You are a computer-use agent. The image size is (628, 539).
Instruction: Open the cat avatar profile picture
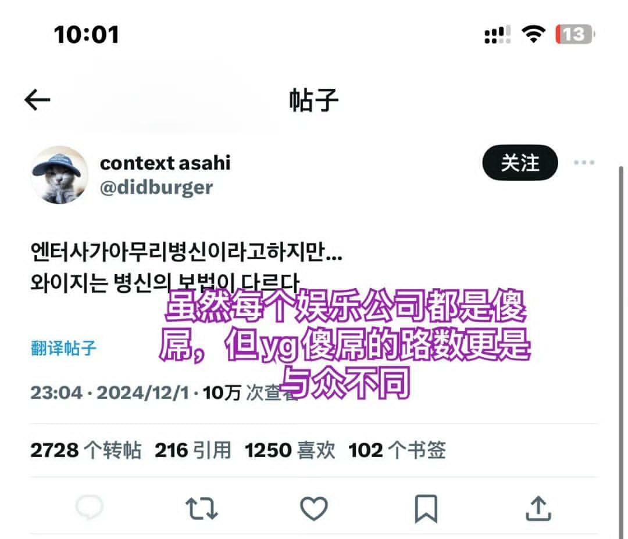(60, 175)
